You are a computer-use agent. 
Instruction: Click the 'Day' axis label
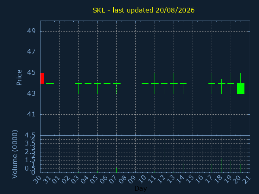point(140,188)
